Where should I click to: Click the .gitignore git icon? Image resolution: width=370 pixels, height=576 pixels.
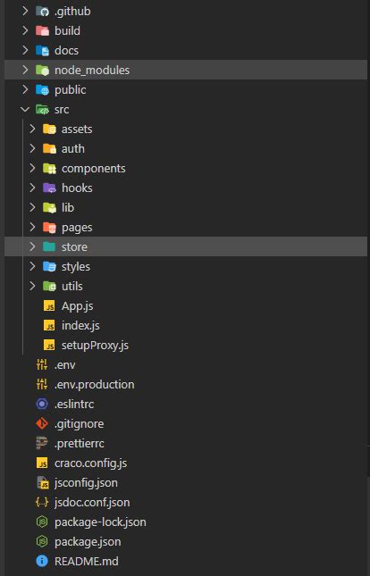[x=42, y=423]
